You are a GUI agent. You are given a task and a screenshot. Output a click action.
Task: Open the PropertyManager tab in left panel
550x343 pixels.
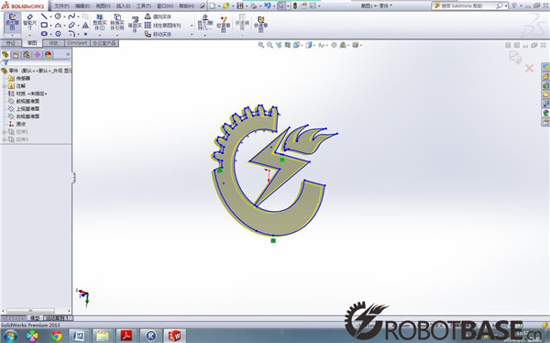click(16, 54)
